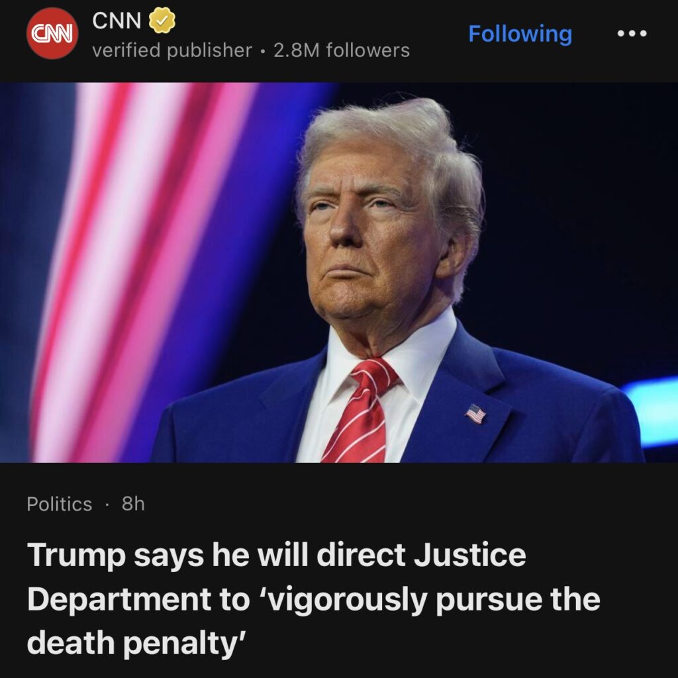Click 'vigorously pursue the' in the headline
This screenshot has width=678, height=678.
tap(431, 600)
